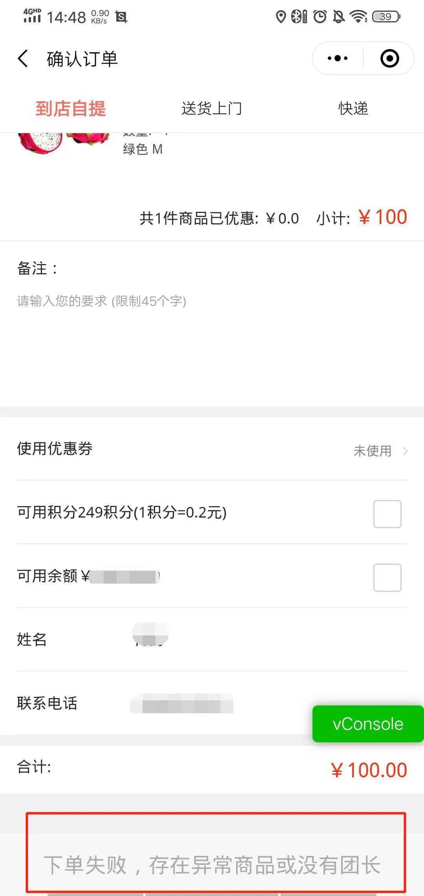Open the mini program three-dot menu

click(338, 59)
